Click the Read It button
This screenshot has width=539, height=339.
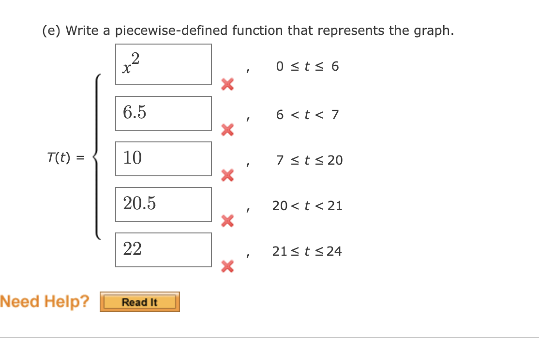139,301
